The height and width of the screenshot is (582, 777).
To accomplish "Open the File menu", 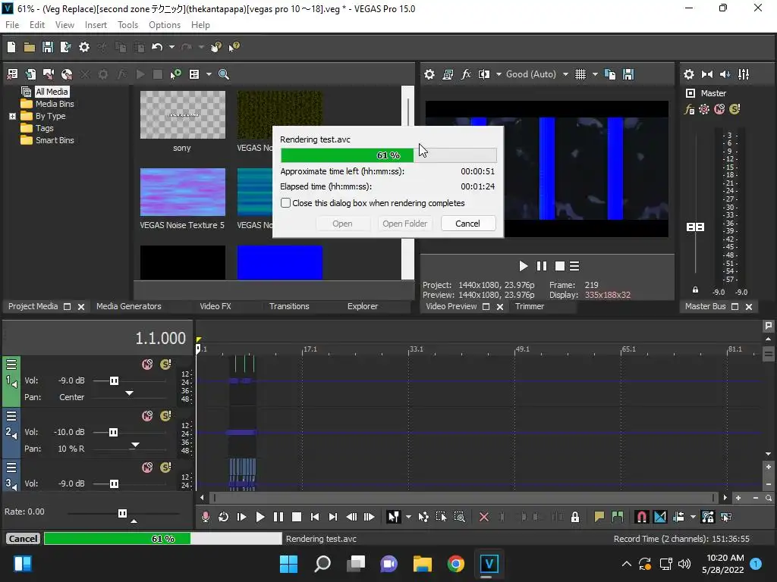I will (12, 25).
